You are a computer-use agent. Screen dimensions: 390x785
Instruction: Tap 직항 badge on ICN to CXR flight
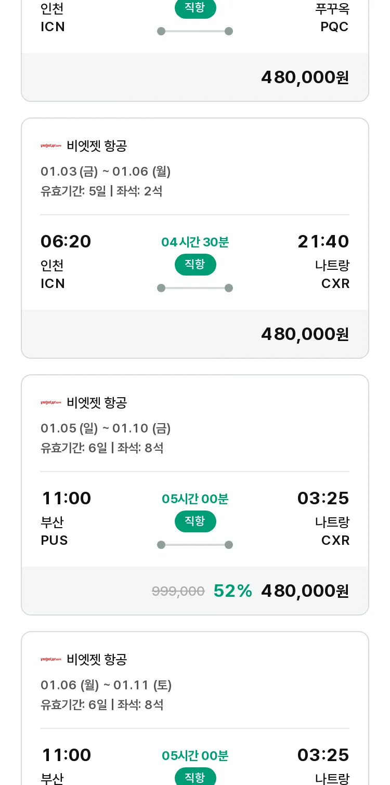tap(195, 265)
